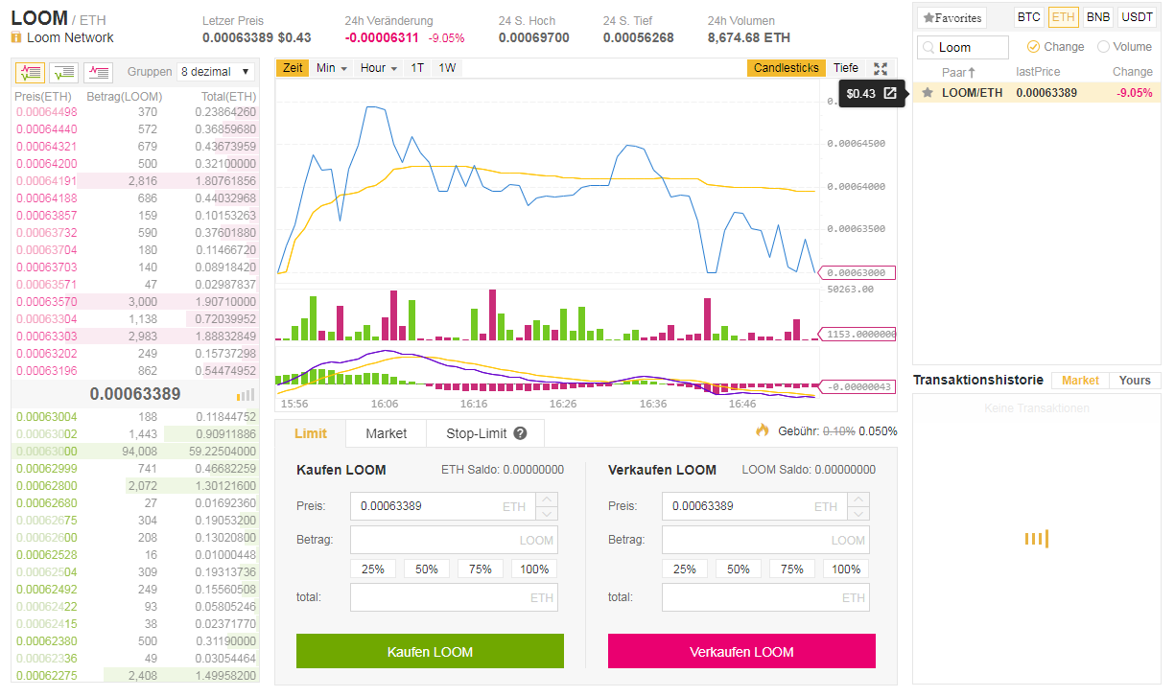Switch to the Limit order tab
The height and width of the screenshot is (697, 1175).
(310, 433)
